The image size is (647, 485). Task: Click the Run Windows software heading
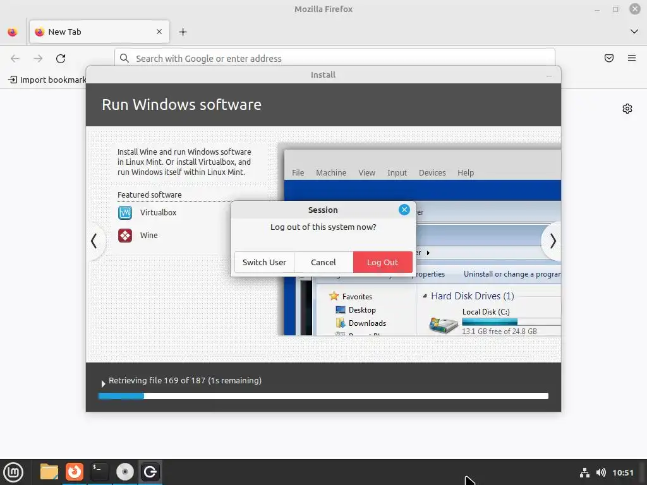pyautogui.click(x=181, y=104)
